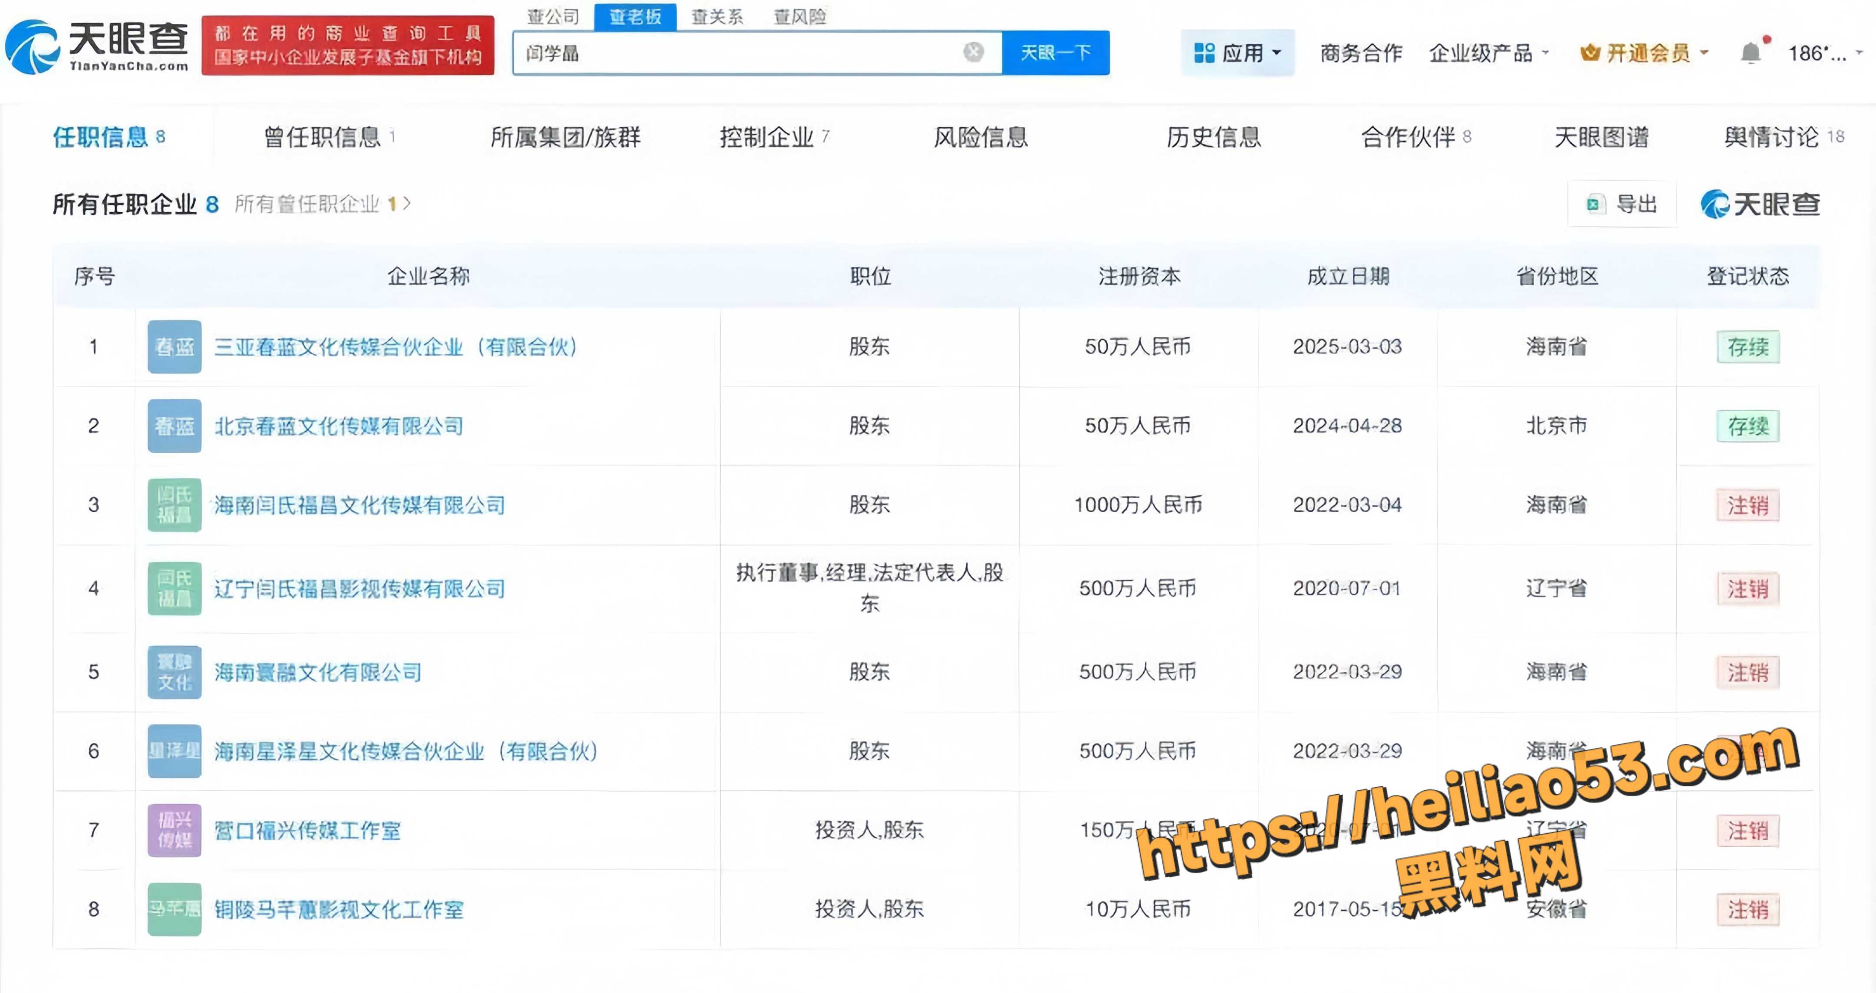Open the 天眼图谱 tab

tap(1602, 137)
